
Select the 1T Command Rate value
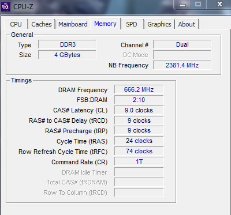click(x=139, y=162)
